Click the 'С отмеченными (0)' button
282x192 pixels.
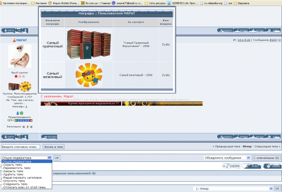pyautogui.click(x=266, y=158)
